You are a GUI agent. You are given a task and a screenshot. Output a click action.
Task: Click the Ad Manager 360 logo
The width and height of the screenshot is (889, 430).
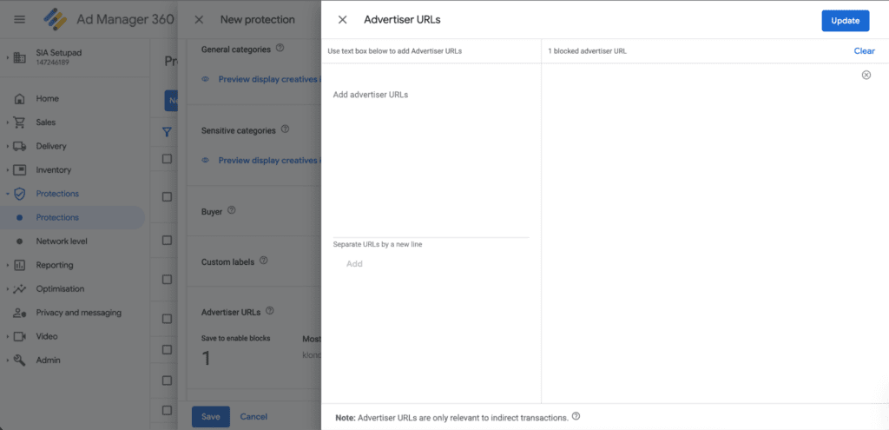(56, 19)
